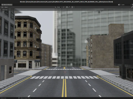Click the mouse icon in the status bar
133x99 pixels.
coord(19,98)
